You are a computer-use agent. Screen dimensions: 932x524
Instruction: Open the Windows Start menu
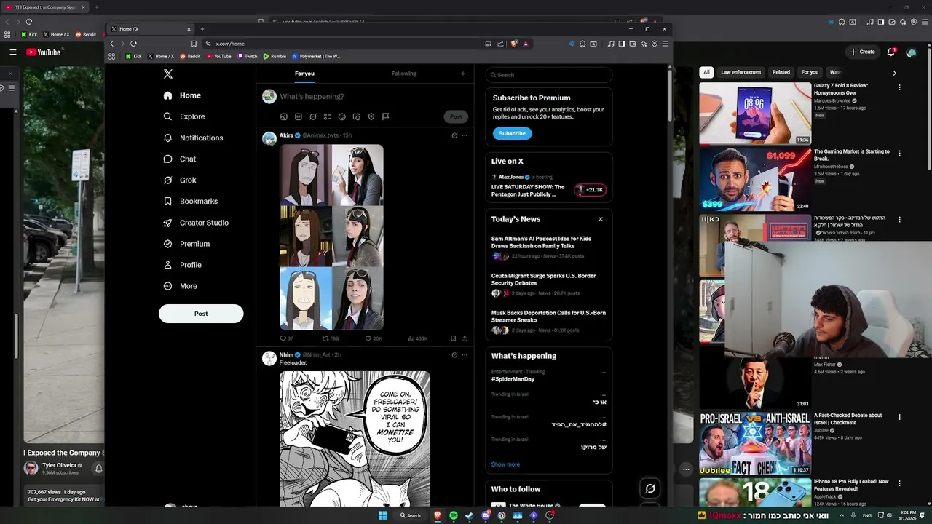point(383,515)
